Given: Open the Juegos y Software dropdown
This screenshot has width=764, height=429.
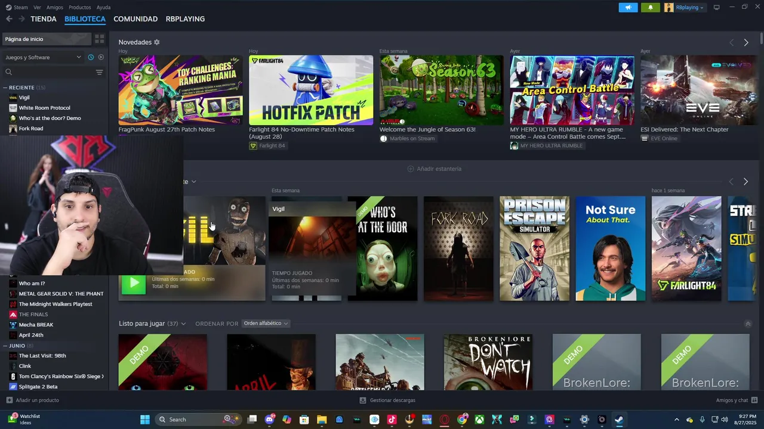Looking at the screenshot, I should click(x=43, y=57).
